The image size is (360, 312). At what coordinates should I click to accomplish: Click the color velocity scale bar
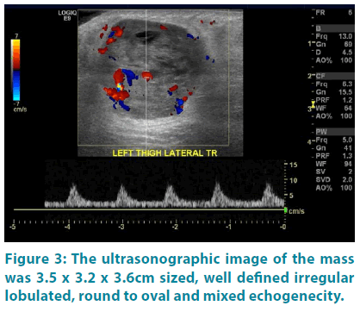click(x=16, y=70)
